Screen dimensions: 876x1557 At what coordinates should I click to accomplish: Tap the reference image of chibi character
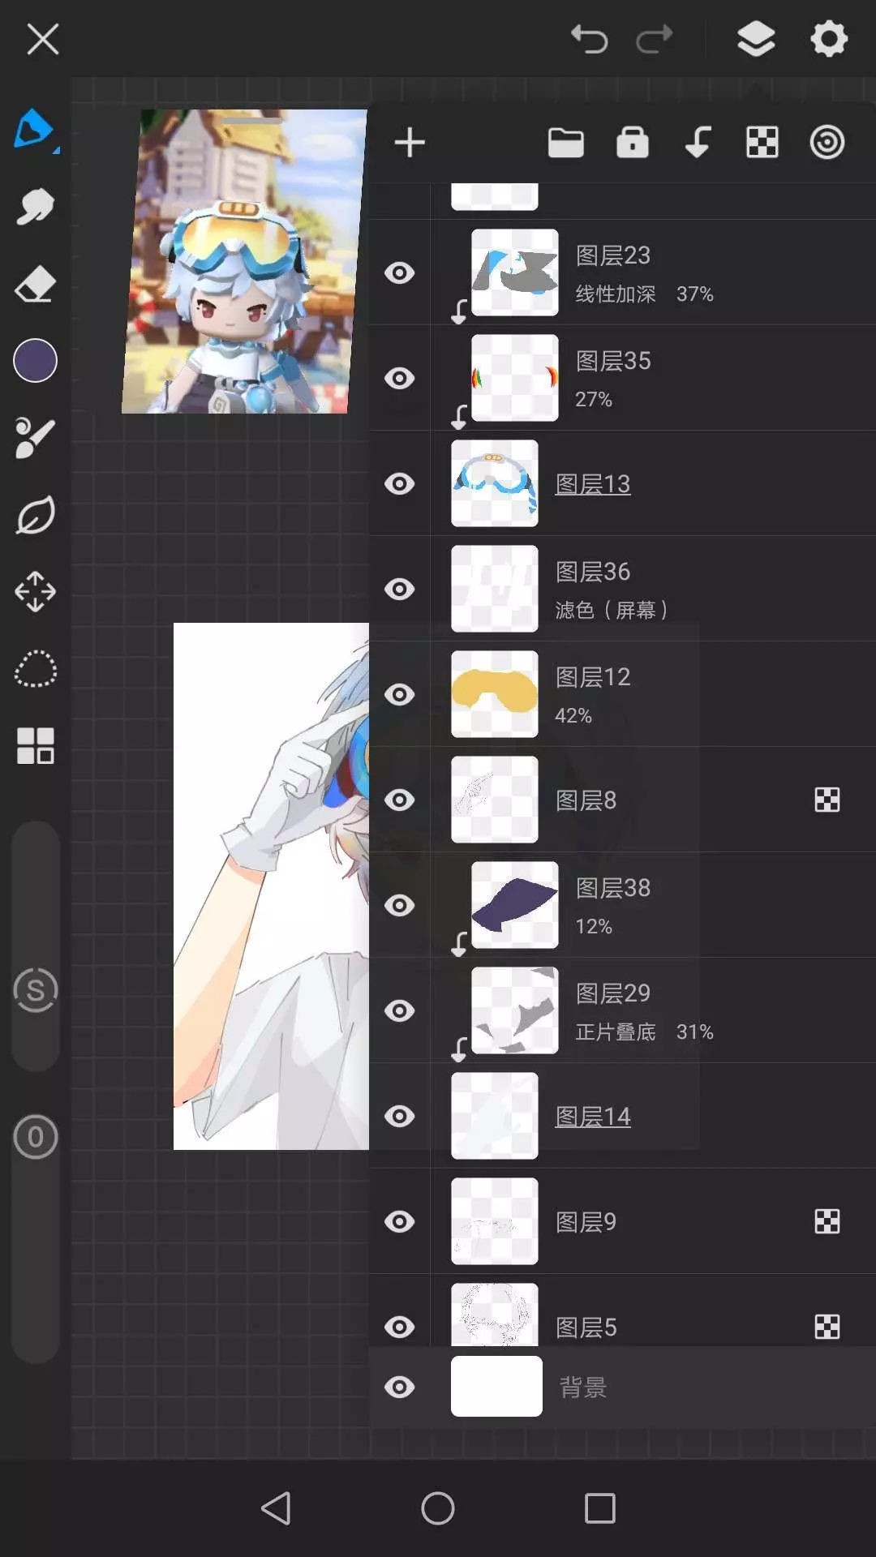point(244,261)
